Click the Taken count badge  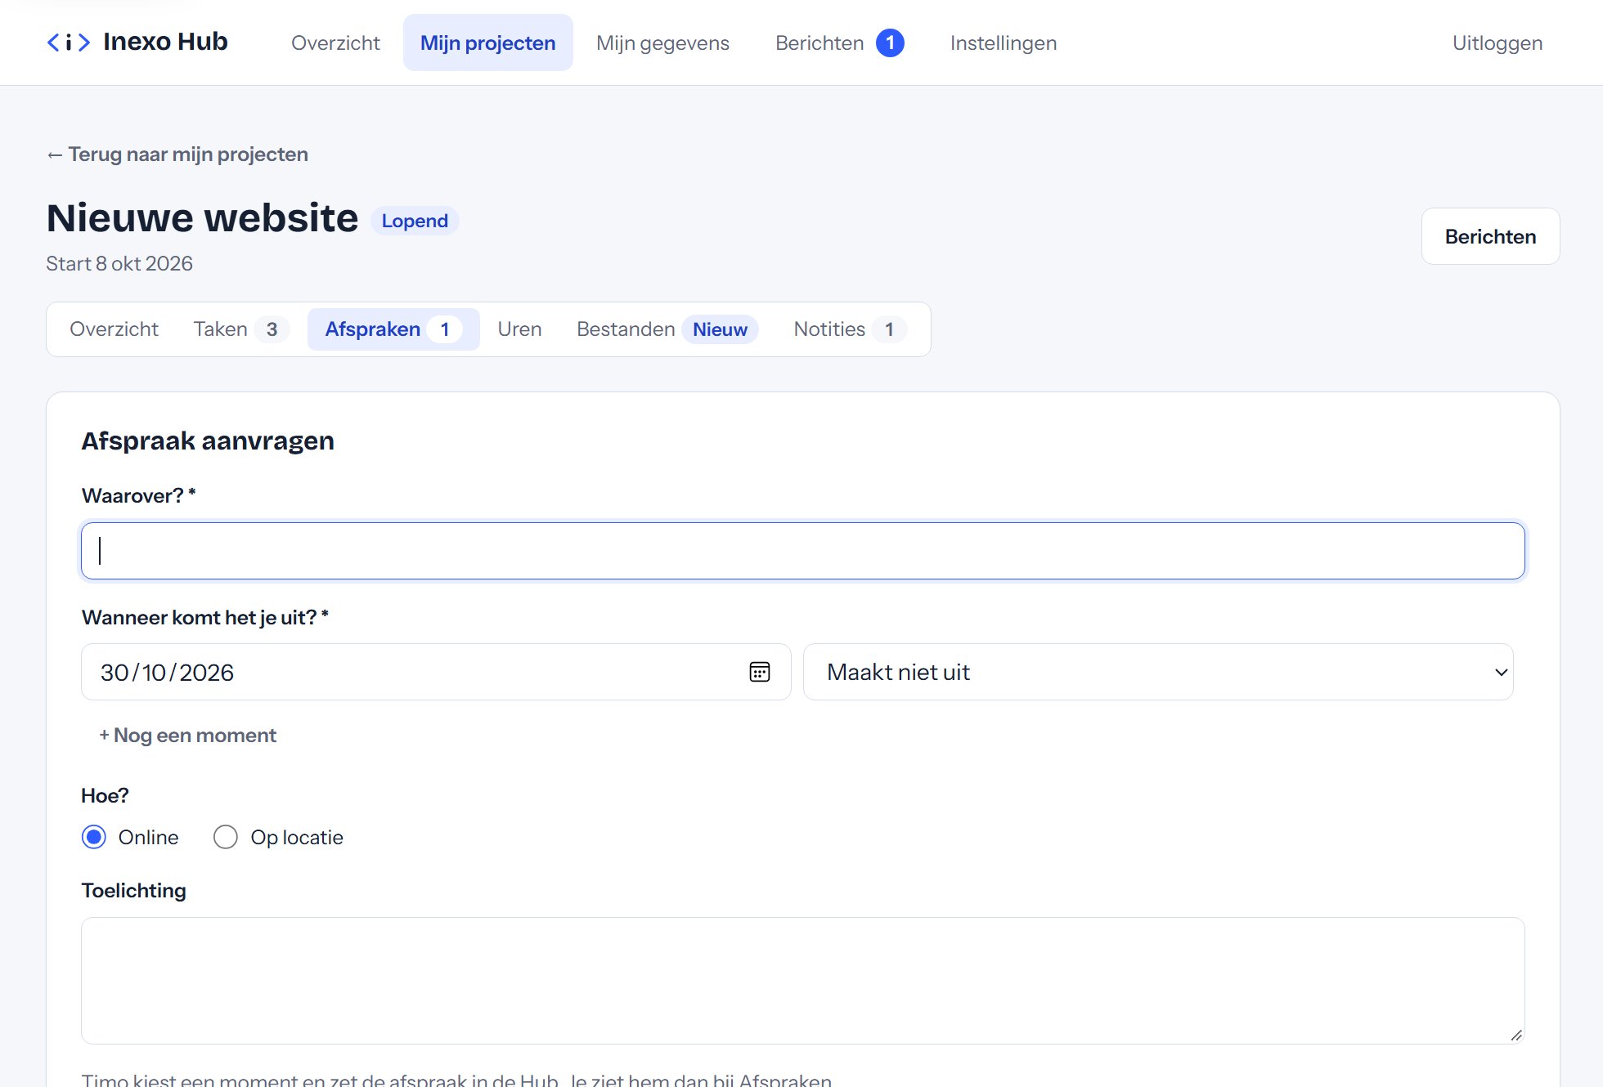click(272, 329)
